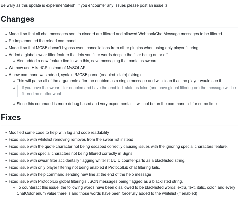Viewport: 238px width, 199px height.
Task: Click the lag and code readability bullet
Action: coord(59,133)
